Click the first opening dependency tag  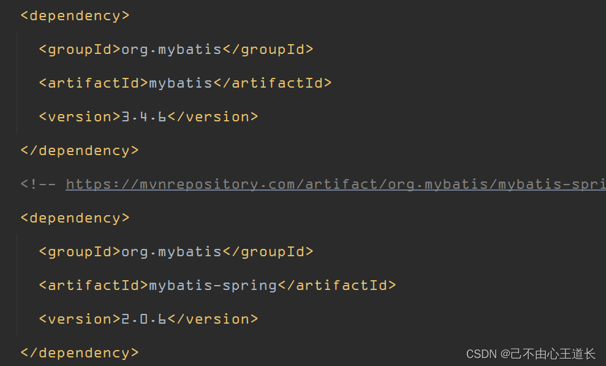(x=75, y=16)
